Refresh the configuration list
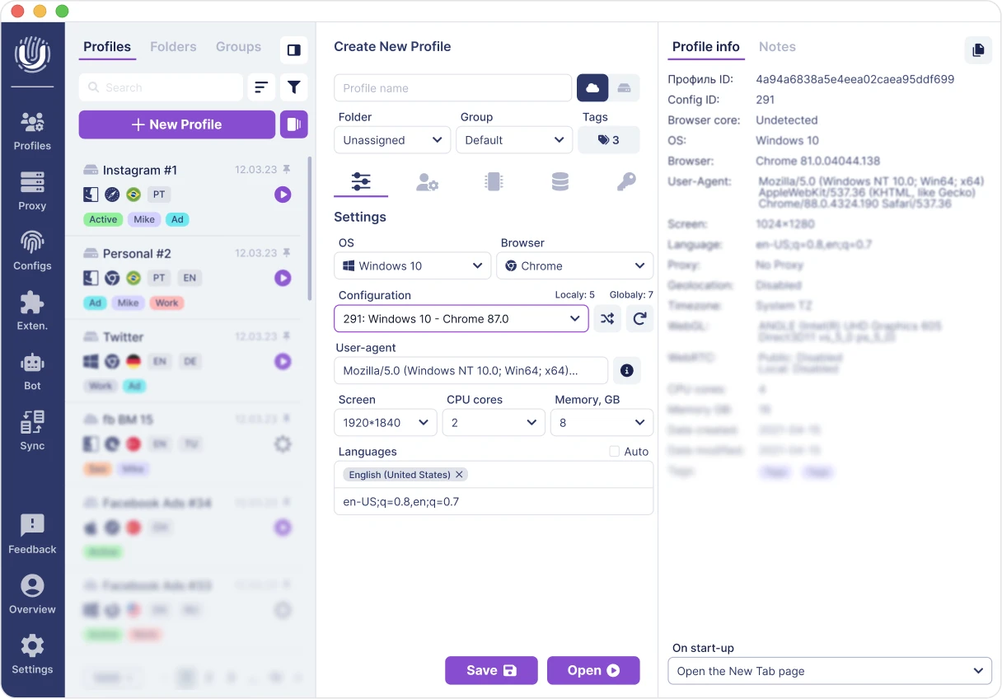 pyautogui.click(x=639, y=319)
